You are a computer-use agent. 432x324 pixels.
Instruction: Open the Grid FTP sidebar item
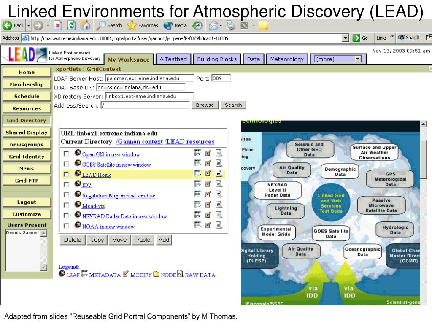(27, 181)
